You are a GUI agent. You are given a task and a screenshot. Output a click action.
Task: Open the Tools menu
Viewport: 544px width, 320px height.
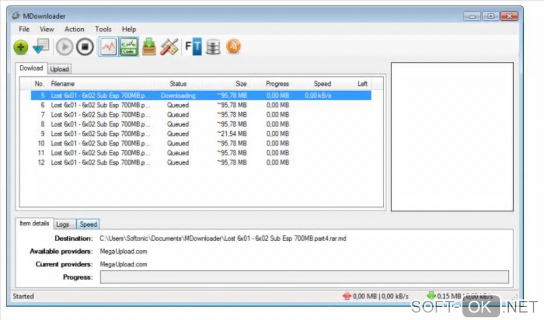pyautogui.click(x=103, y=29)
